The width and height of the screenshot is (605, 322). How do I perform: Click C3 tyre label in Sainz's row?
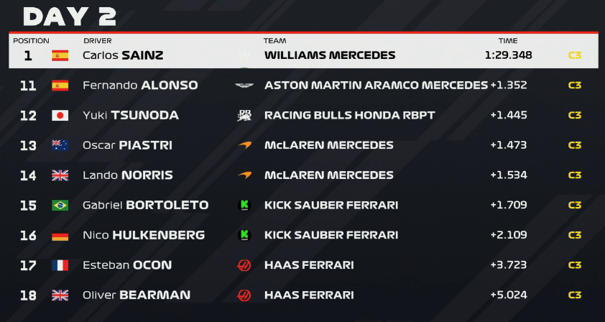point(575,55)
